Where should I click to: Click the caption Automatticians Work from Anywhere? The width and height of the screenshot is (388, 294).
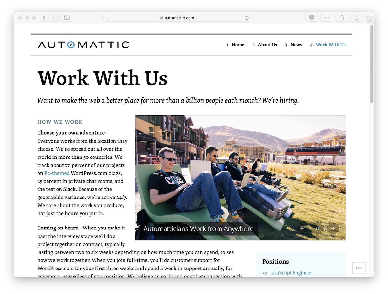coord(198,229)
